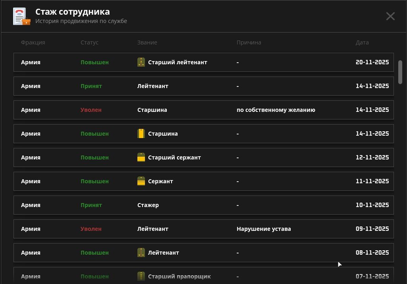The width and height of the screenshot is (407, 284).
Task: Select the по собственному желанию reason entry
Action: click(276, 110)
